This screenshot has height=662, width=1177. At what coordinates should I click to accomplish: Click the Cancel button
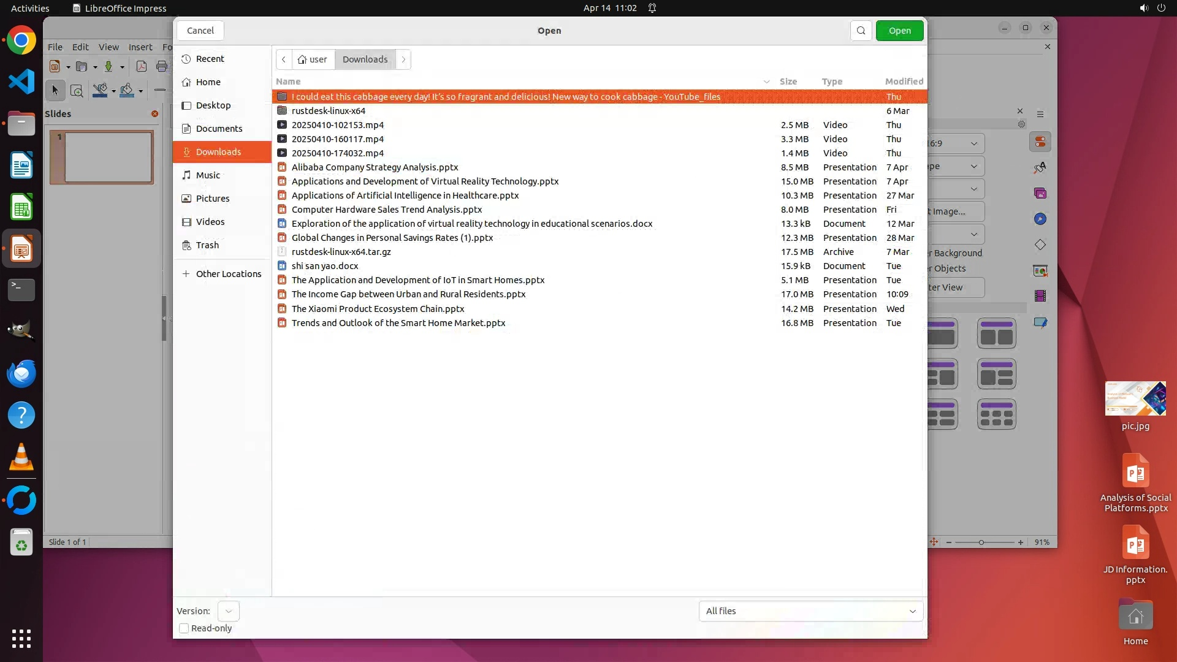[200, 31]
